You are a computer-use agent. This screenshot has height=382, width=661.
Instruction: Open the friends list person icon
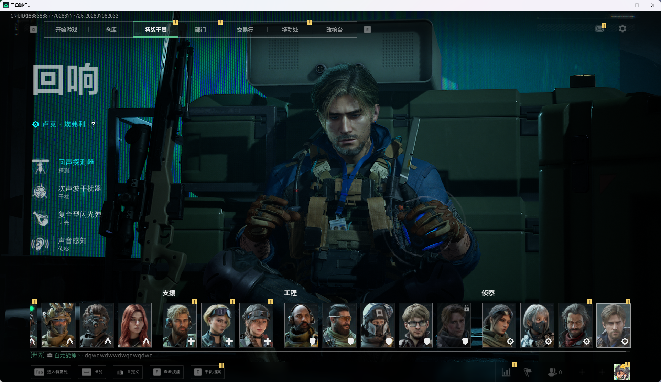[x=552, y=372]
